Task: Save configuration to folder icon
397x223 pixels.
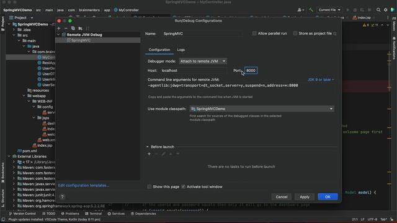Action: [80, 28]
